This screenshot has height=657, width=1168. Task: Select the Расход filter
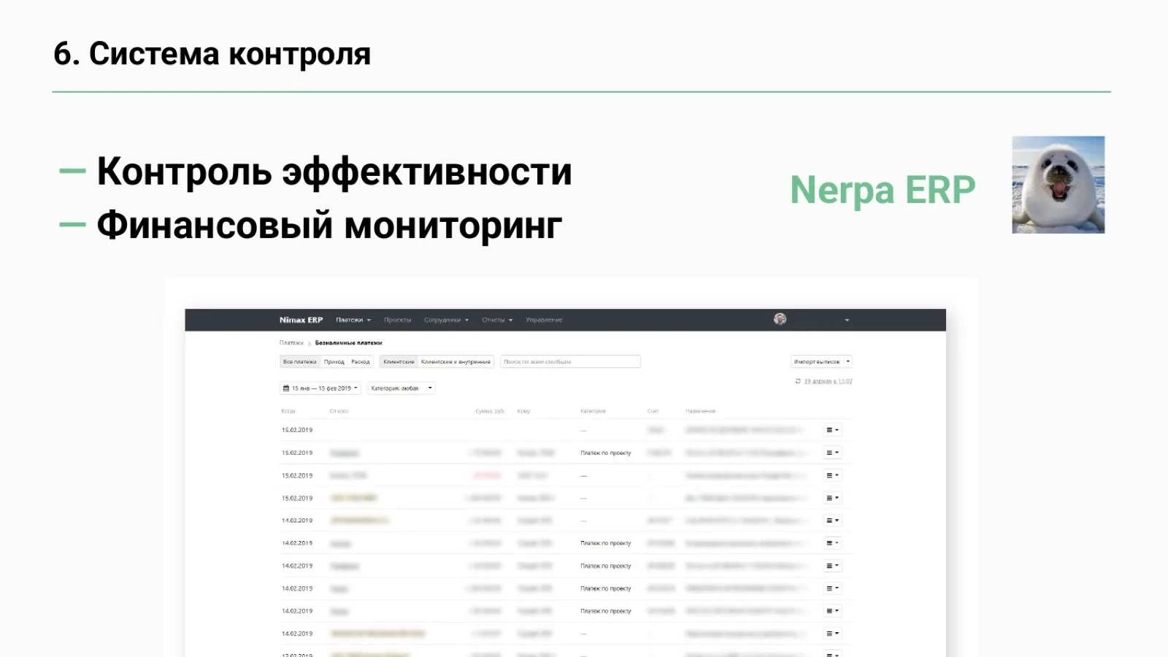(361, 361)
